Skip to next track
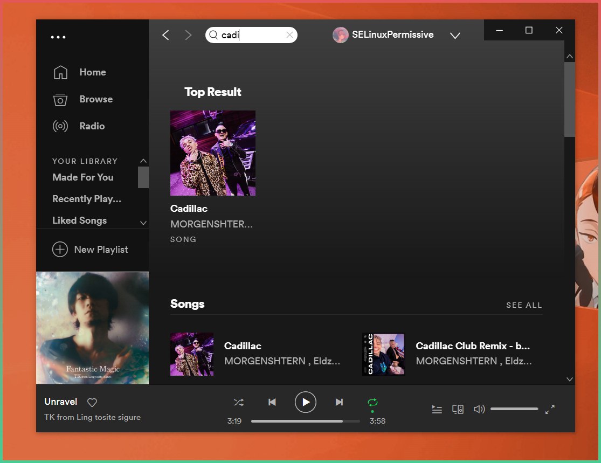The width and height of the screenshot is (601, 463). pos(339,402)
